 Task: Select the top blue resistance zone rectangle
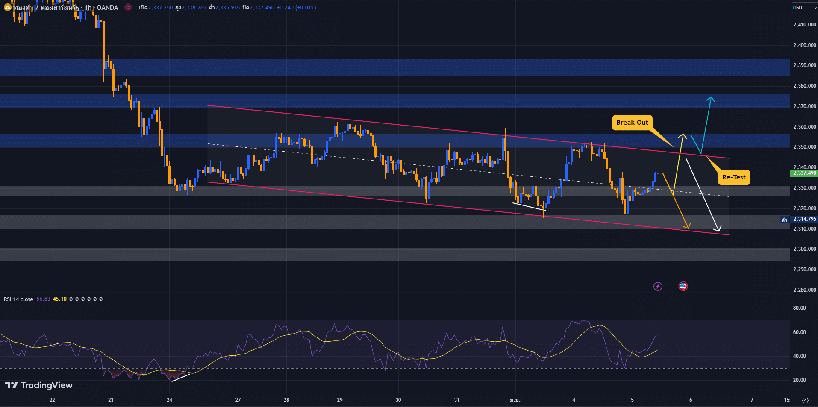385,67
